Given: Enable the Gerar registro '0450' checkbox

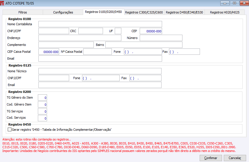Looking at the screenshot, I should click(x=9, y=130).
